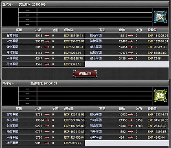Click EXP 162119.87 value
The height and width of the screenshot is (148, 171).
tap(74, 132)
